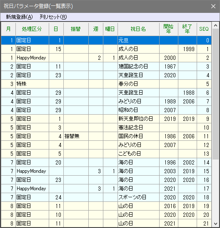Image resolution: width=220 pixels, height=228 pixels.
Task: Sort by the 月 column header
Action: point(8,29)
